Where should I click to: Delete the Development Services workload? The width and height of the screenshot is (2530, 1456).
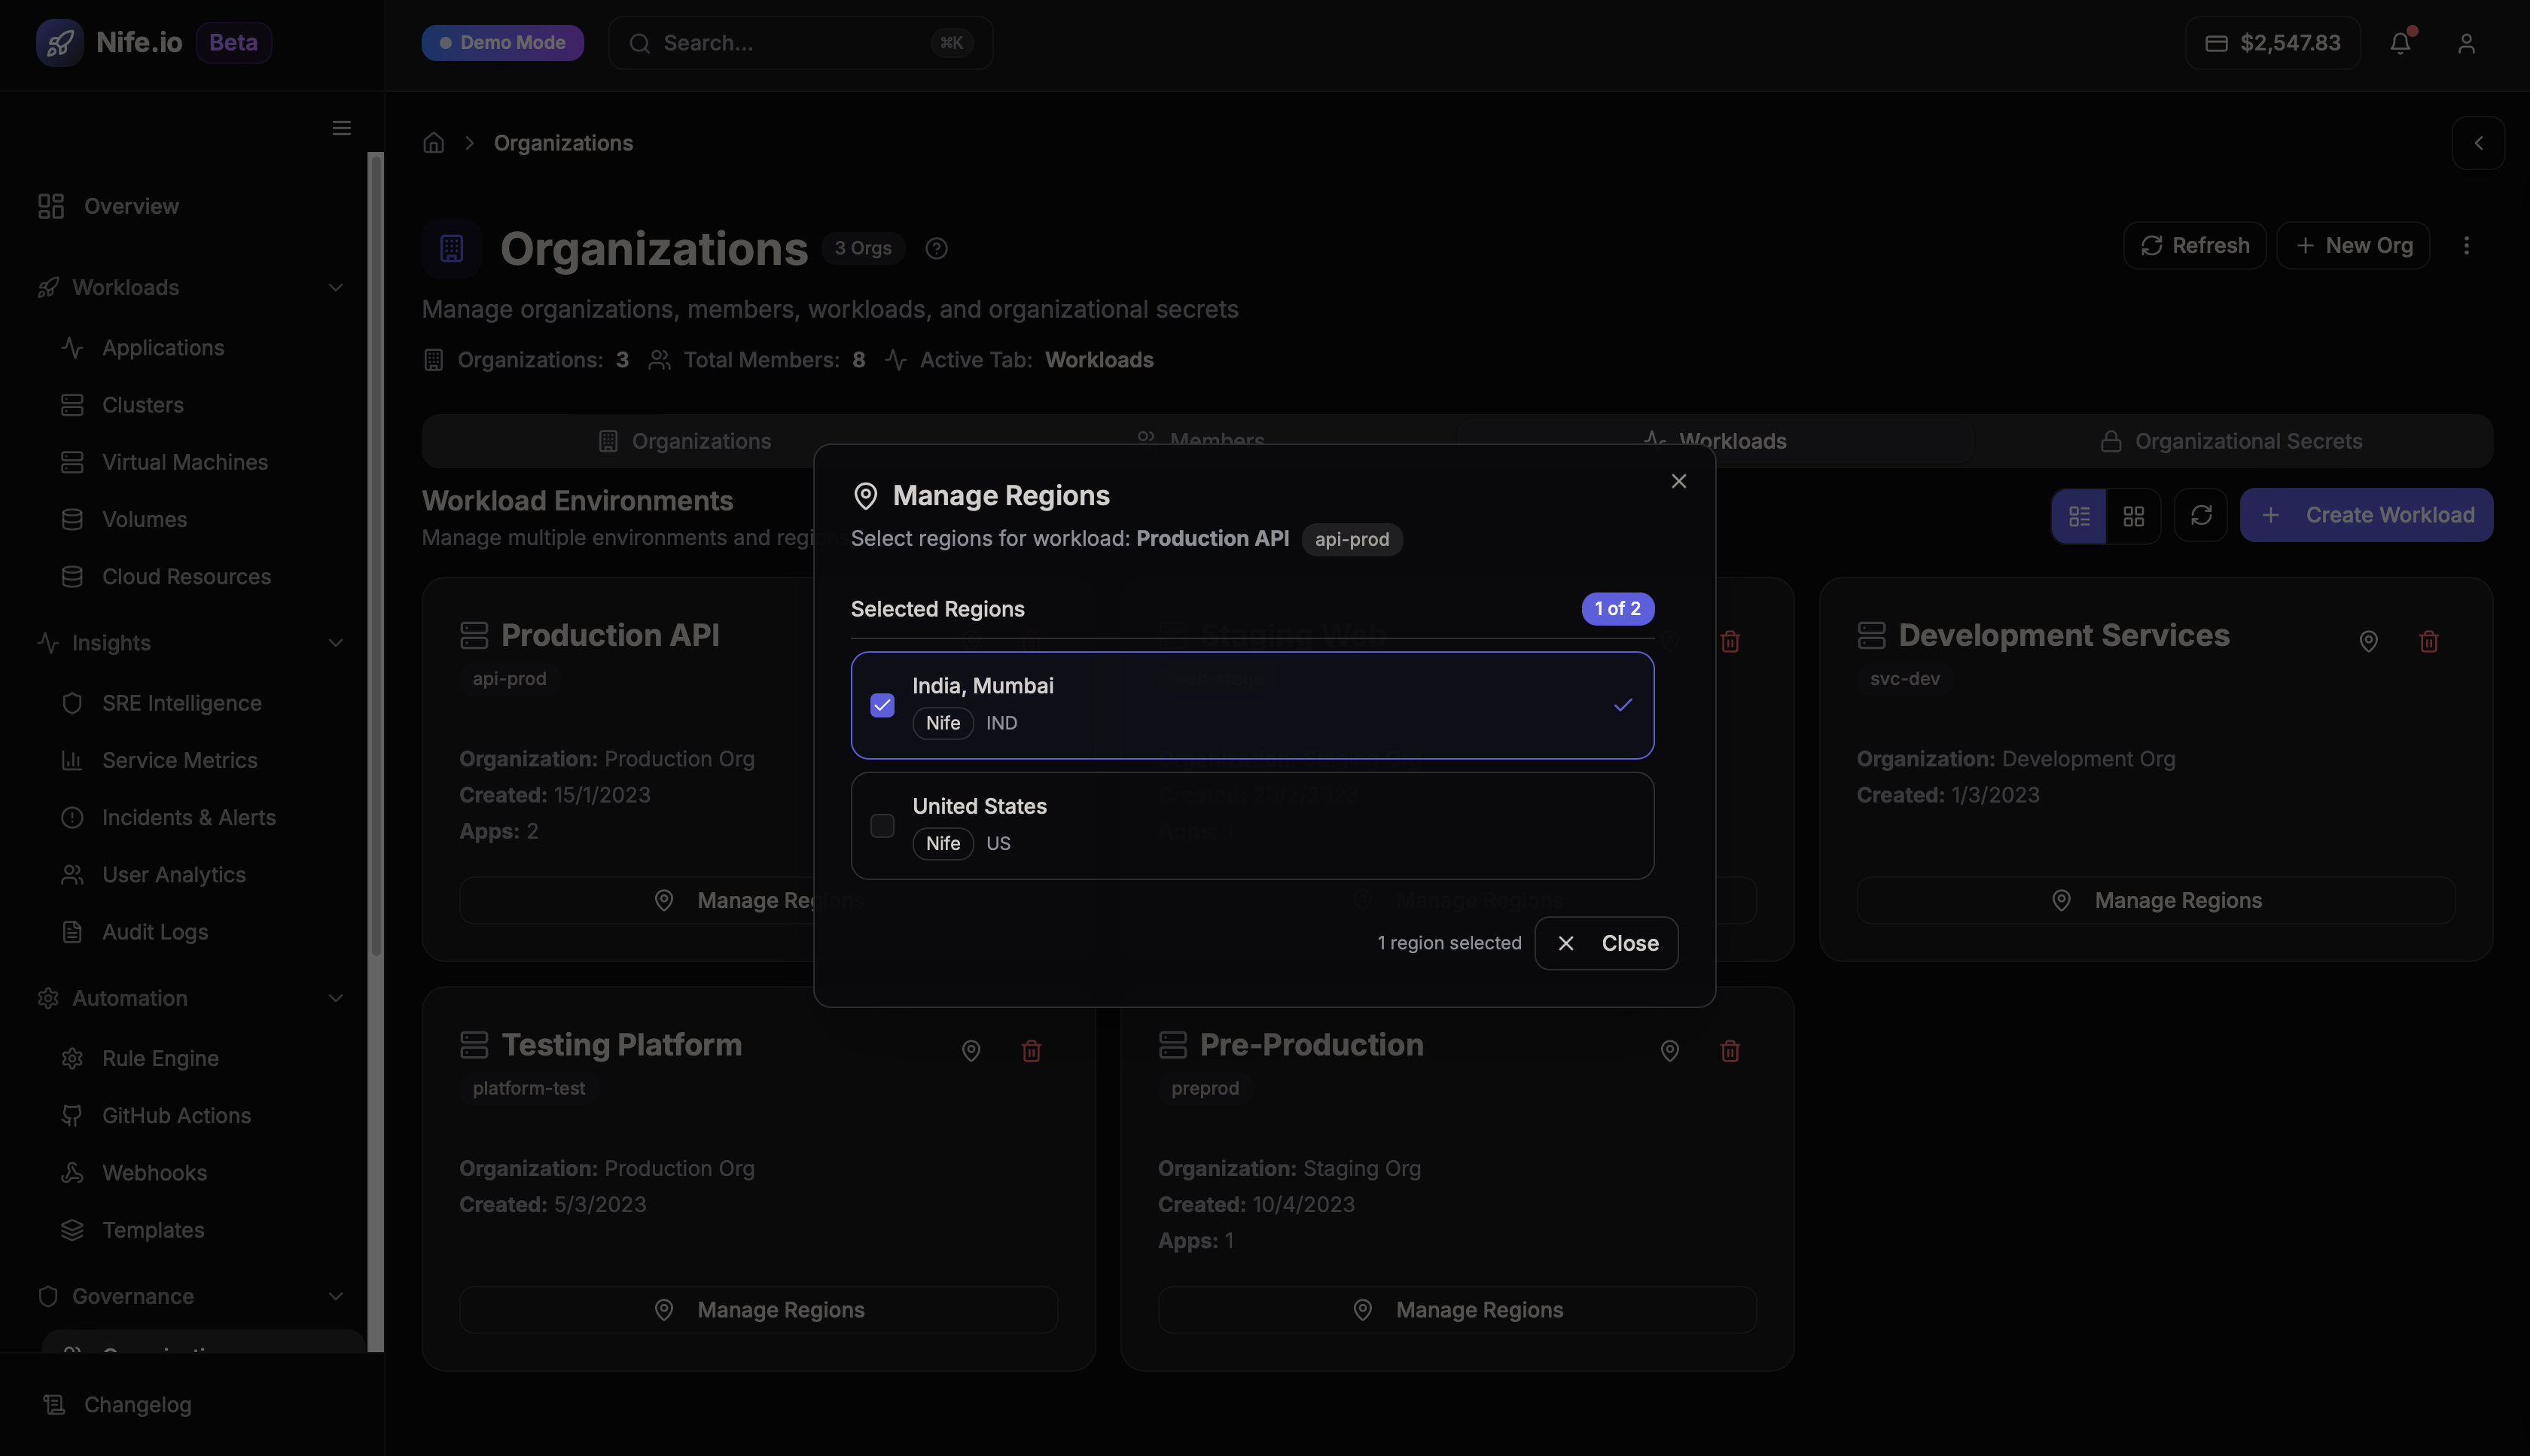pyautogui.click(x=2428, y=641)
